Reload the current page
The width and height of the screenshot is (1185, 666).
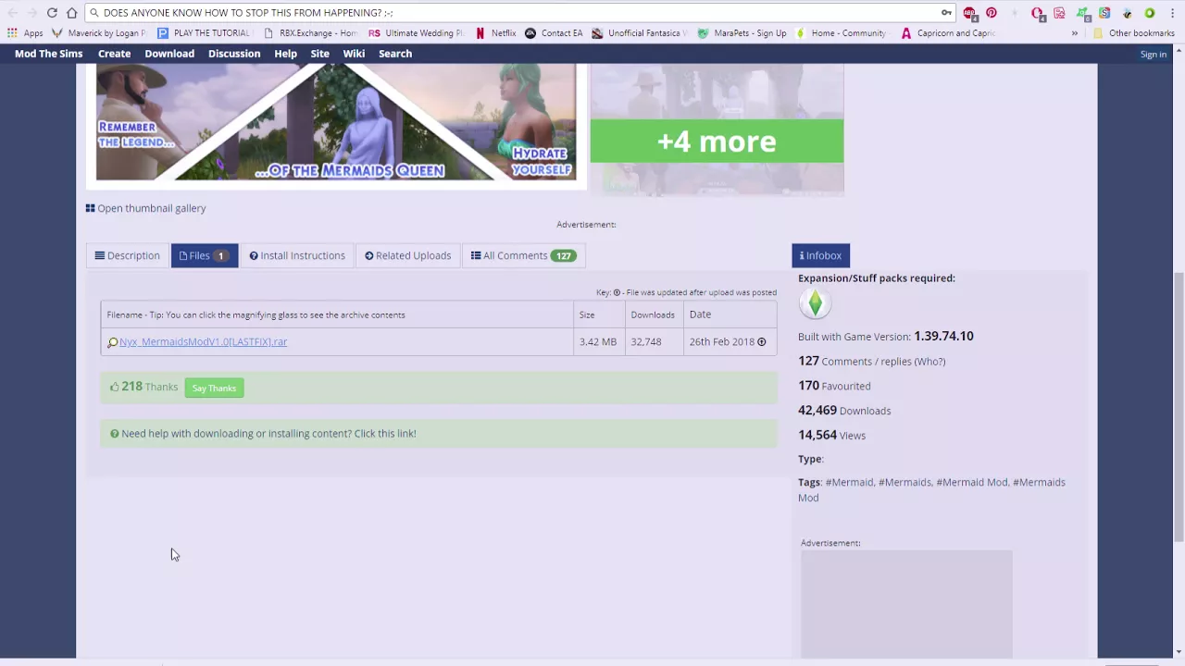tap(52, 13)
